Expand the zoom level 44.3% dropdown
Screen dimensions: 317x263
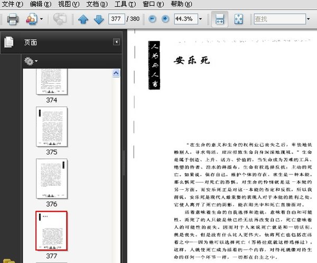[200, 19]
